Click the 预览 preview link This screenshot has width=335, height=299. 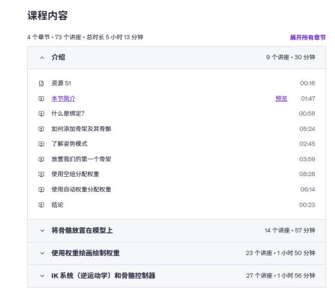(281, 99)
